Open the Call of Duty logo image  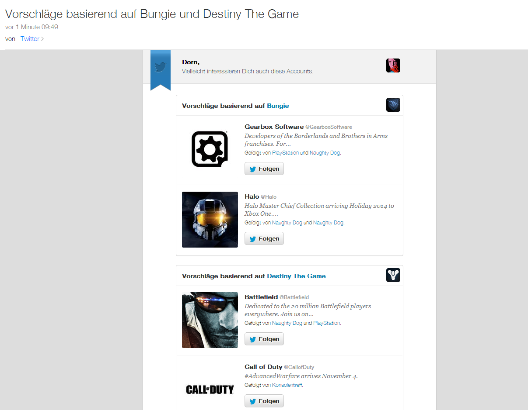(210, 389)
